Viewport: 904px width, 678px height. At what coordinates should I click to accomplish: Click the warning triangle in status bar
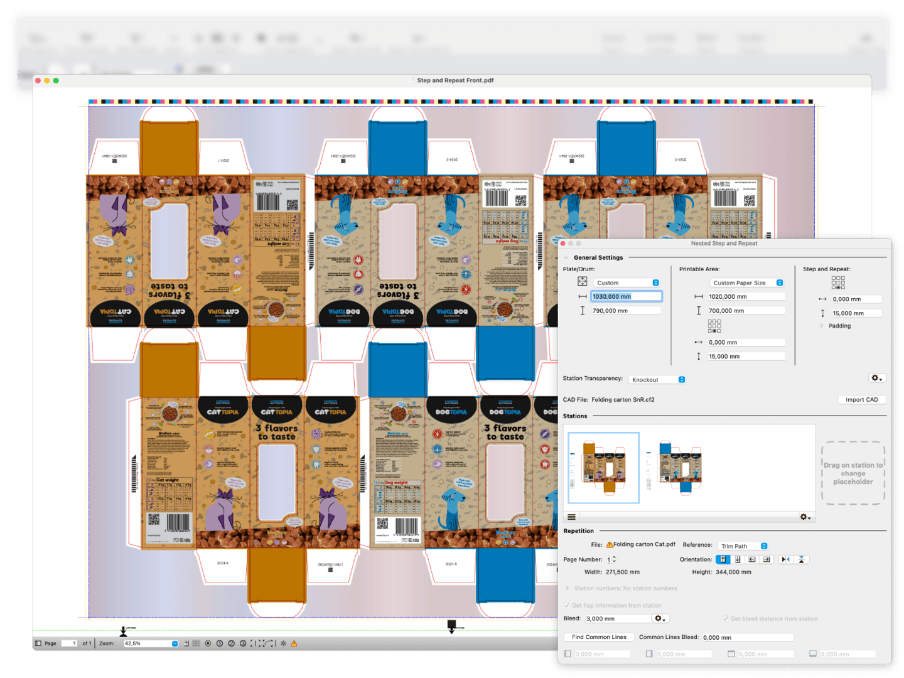coord(294,643)
